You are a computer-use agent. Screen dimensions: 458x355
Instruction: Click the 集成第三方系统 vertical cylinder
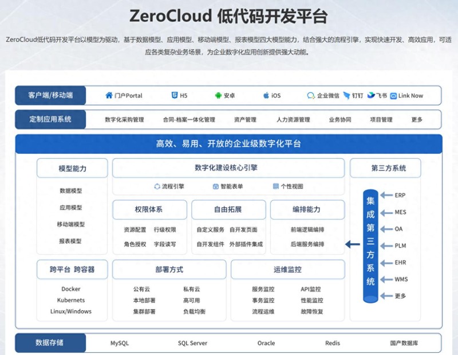pyautogui.click(x=370, y=246)
